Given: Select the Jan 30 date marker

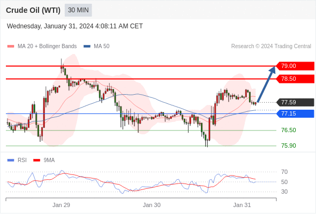Looking at the screenshot, I should (152, 205).
